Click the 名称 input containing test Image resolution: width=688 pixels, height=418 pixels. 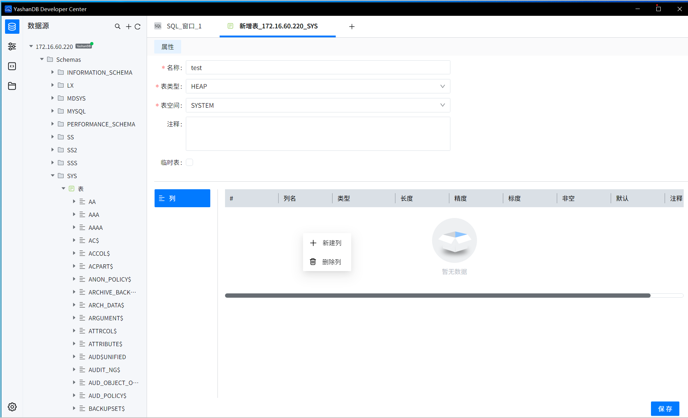coord(317,67)
